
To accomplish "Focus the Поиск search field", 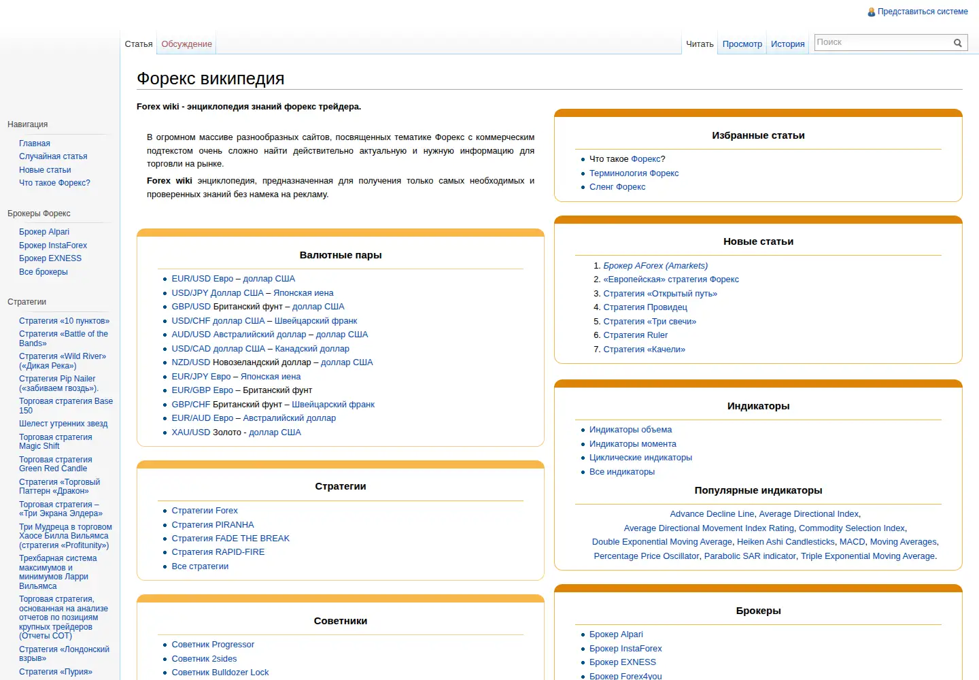I will pyautogui.click(x=882, y=43).
